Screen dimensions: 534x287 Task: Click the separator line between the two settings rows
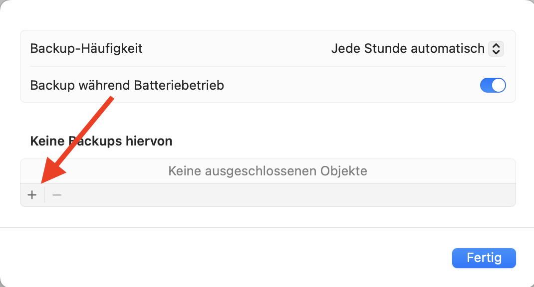coord(267,66)
